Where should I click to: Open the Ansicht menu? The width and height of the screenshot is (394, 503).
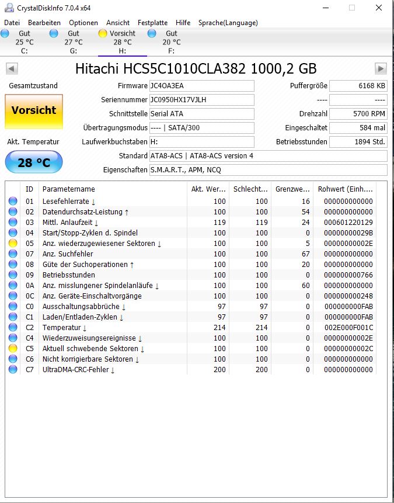point(118,23)
